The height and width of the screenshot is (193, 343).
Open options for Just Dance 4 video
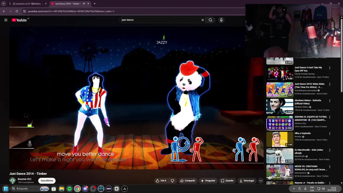point(330,68)
